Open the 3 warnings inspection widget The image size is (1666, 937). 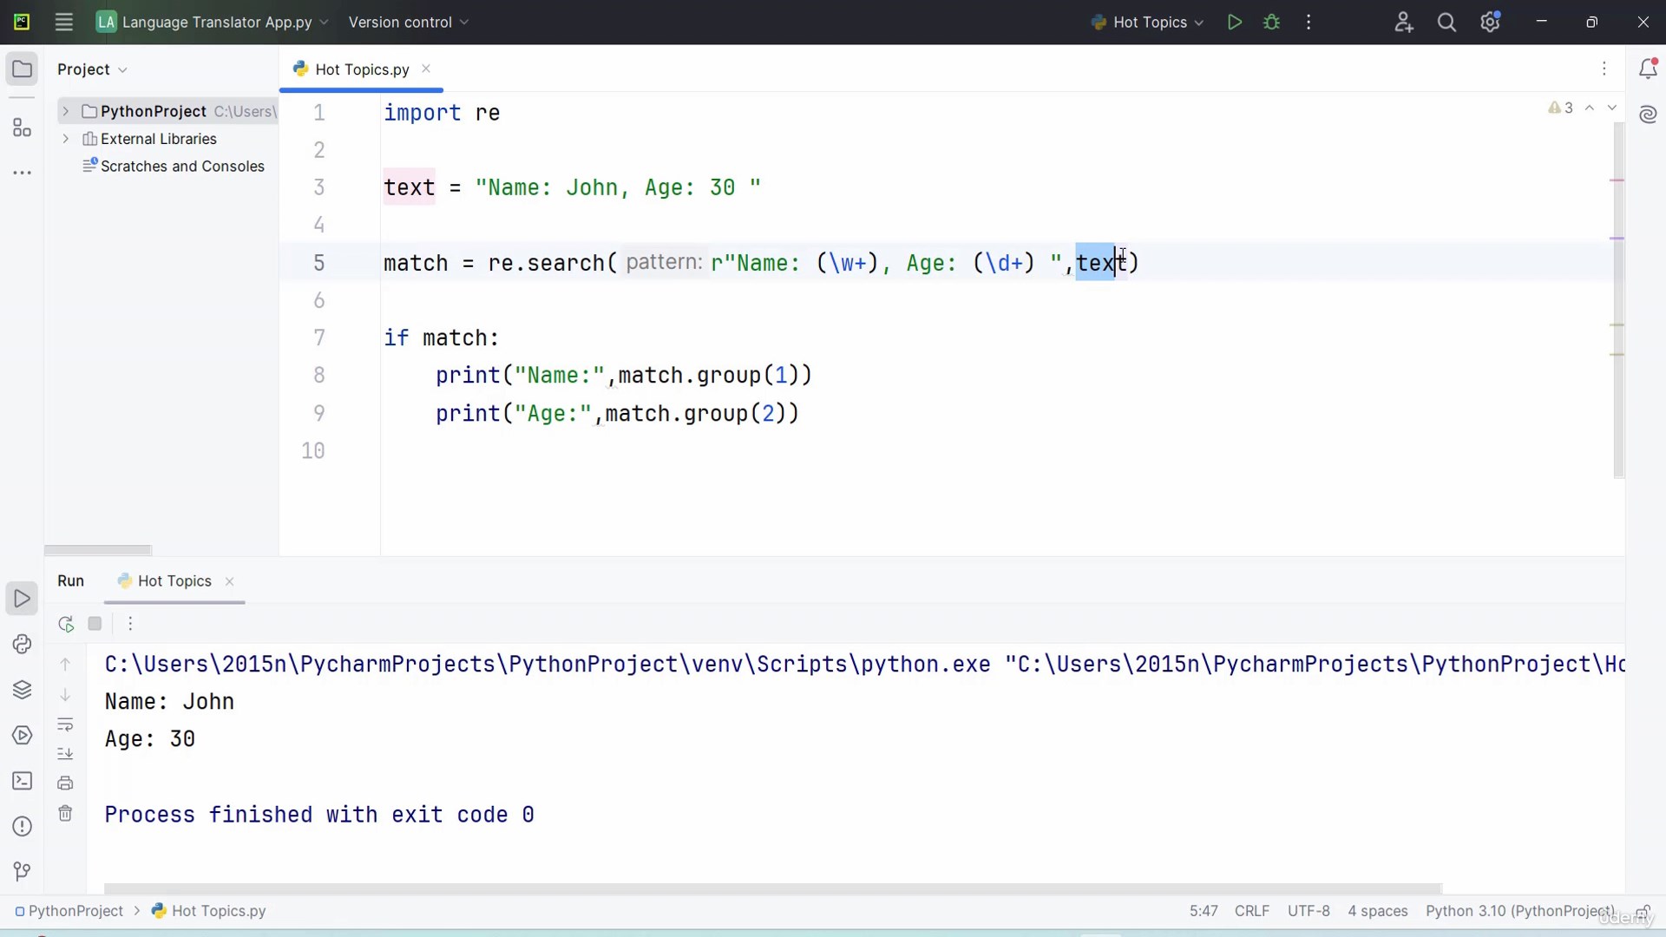(1561, 108)
